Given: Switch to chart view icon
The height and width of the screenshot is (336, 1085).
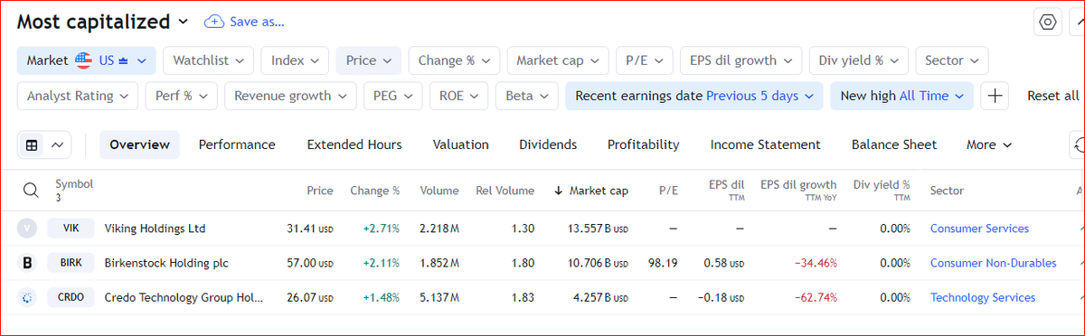Looking at the screenshot, I should (57, 145).
